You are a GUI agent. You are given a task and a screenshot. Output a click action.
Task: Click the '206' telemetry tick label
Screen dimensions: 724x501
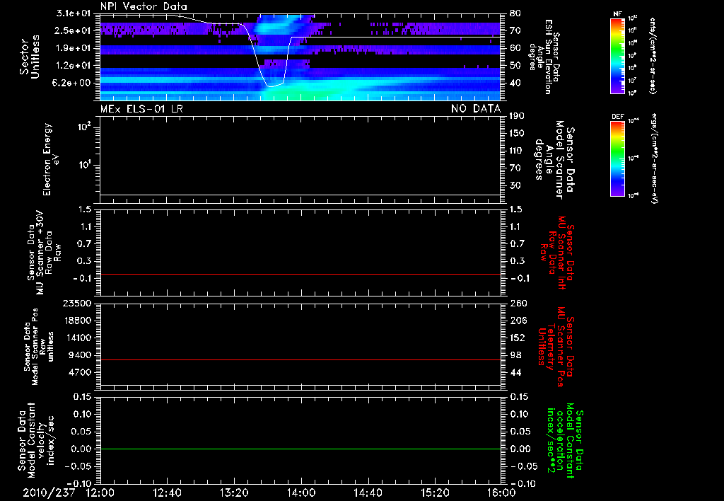tap(518, 321)
